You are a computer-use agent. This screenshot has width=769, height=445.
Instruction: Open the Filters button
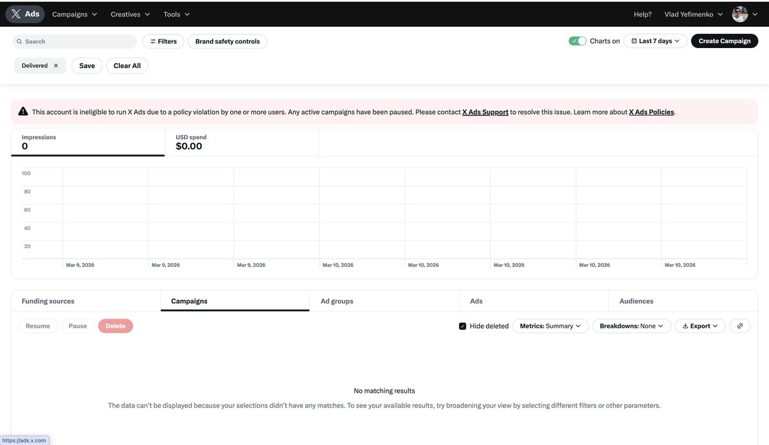point(163,41)
